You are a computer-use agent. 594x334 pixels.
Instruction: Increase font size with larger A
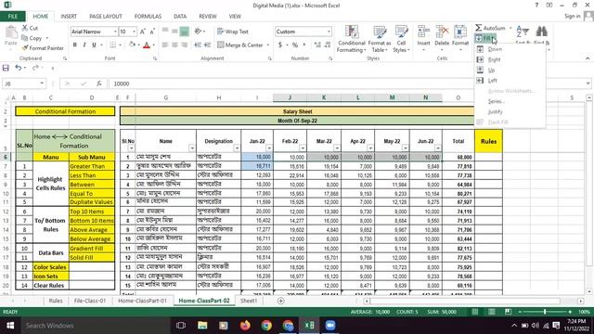tap(142, 32)
